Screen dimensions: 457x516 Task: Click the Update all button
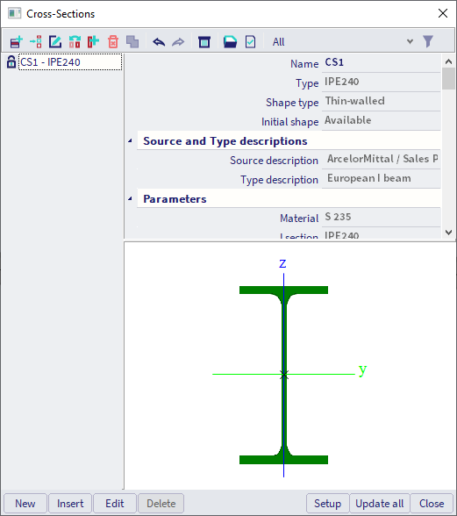(379, 503)
